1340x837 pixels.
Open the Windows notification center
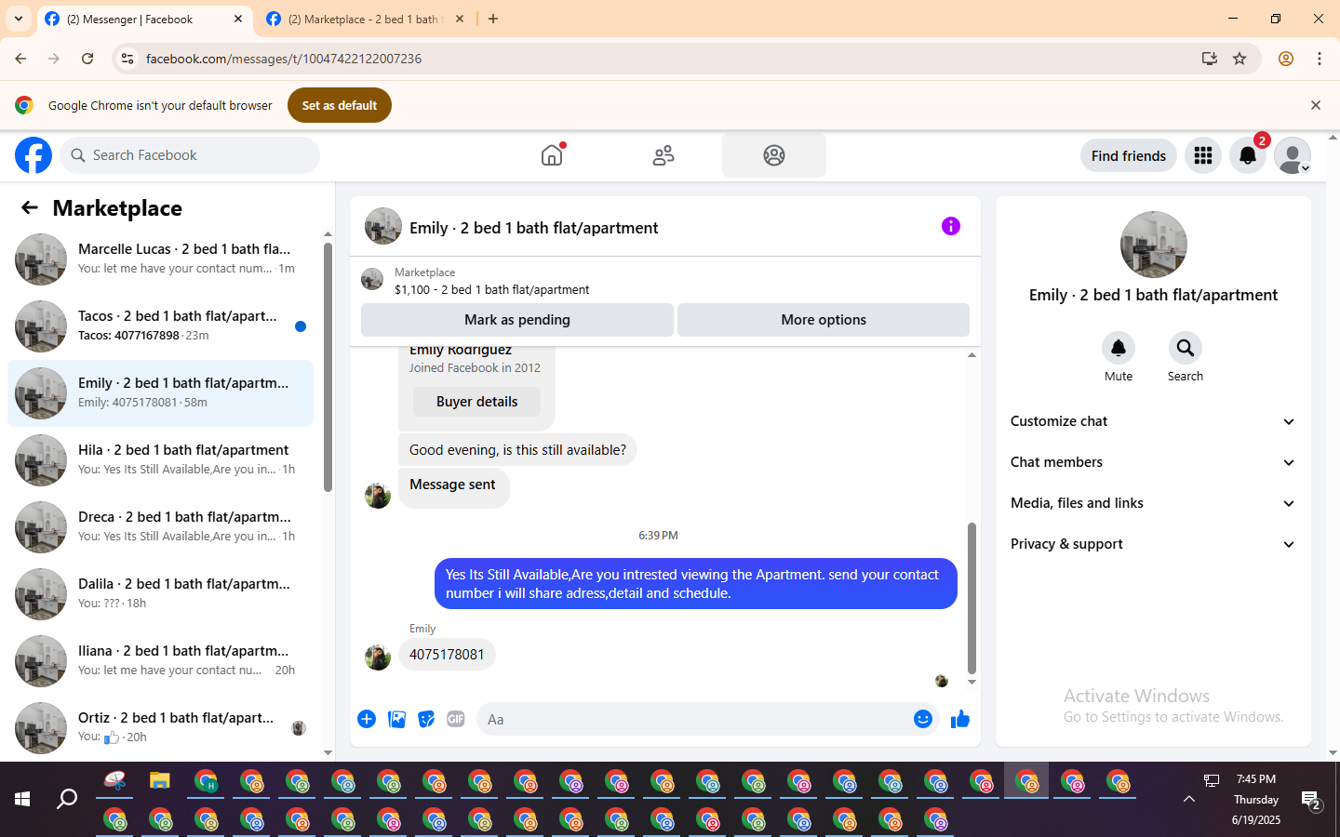[1311, 800]
